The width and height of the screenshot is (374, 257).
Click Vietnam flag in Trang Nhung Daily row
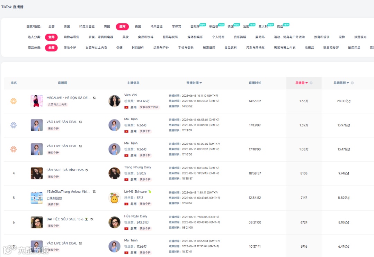tap(126, 180)
